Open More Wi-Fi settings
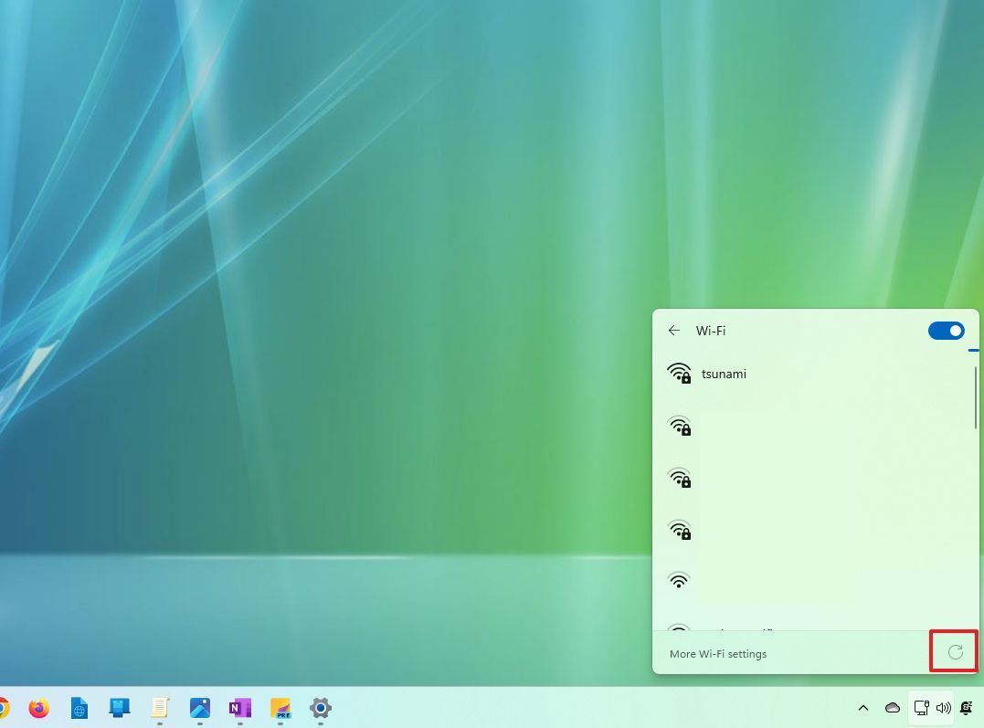984x728 pixels. 718,653
